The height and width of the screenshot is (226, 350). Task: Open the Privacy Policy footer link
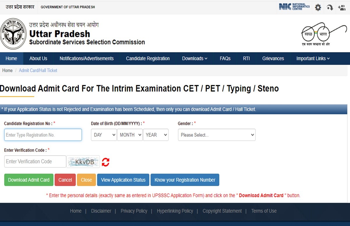click(x=134, y=211)
